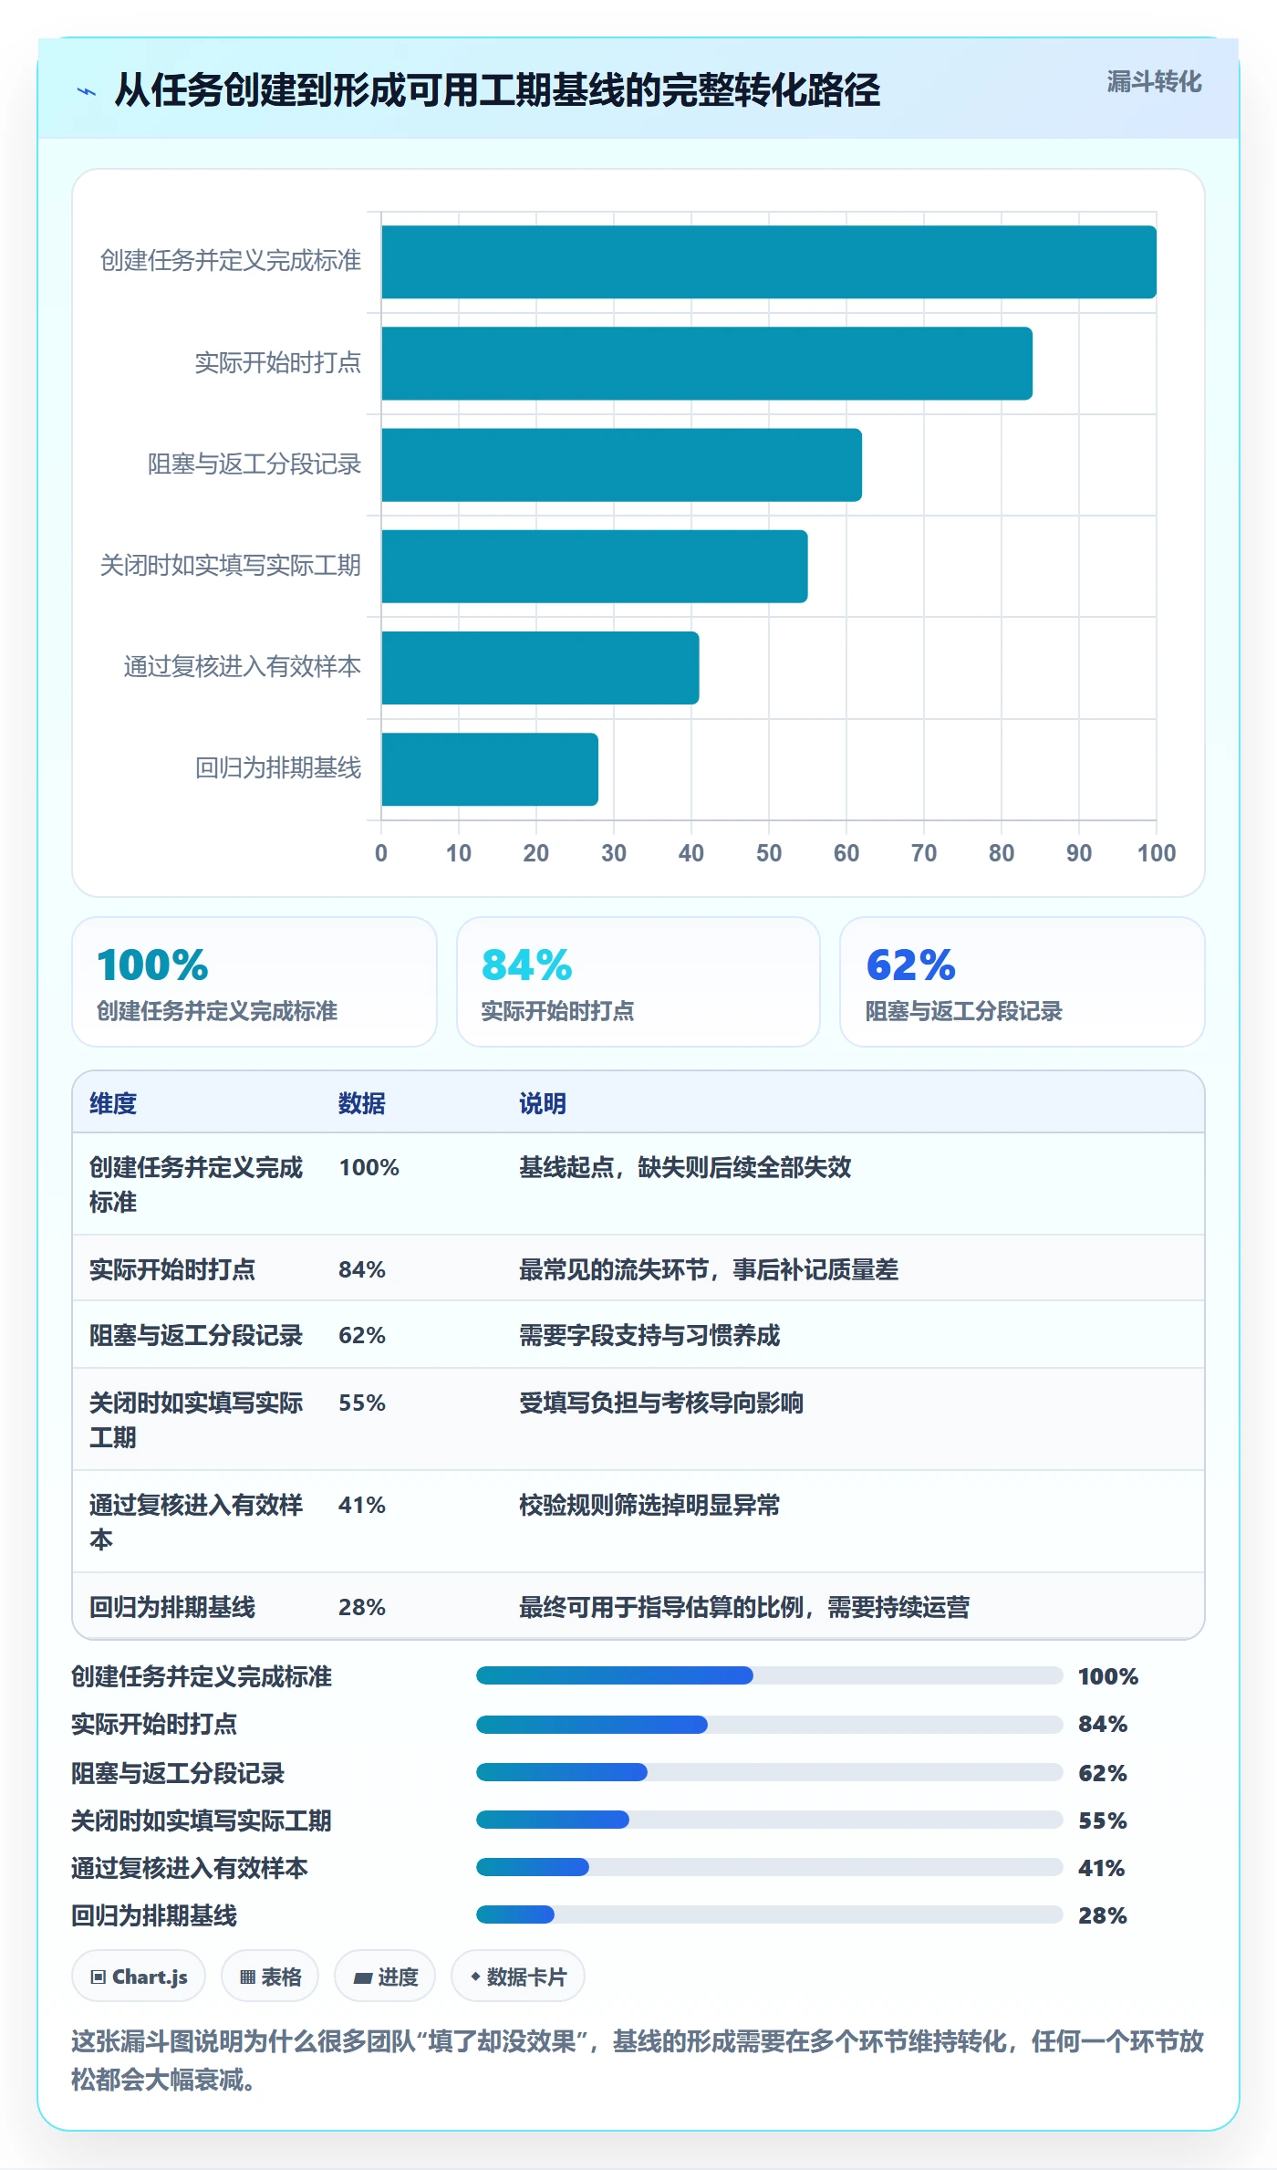This screenshot has width=1277, height=2170.
Task: Click the 28% value in the table
Action: (362, 1607)
